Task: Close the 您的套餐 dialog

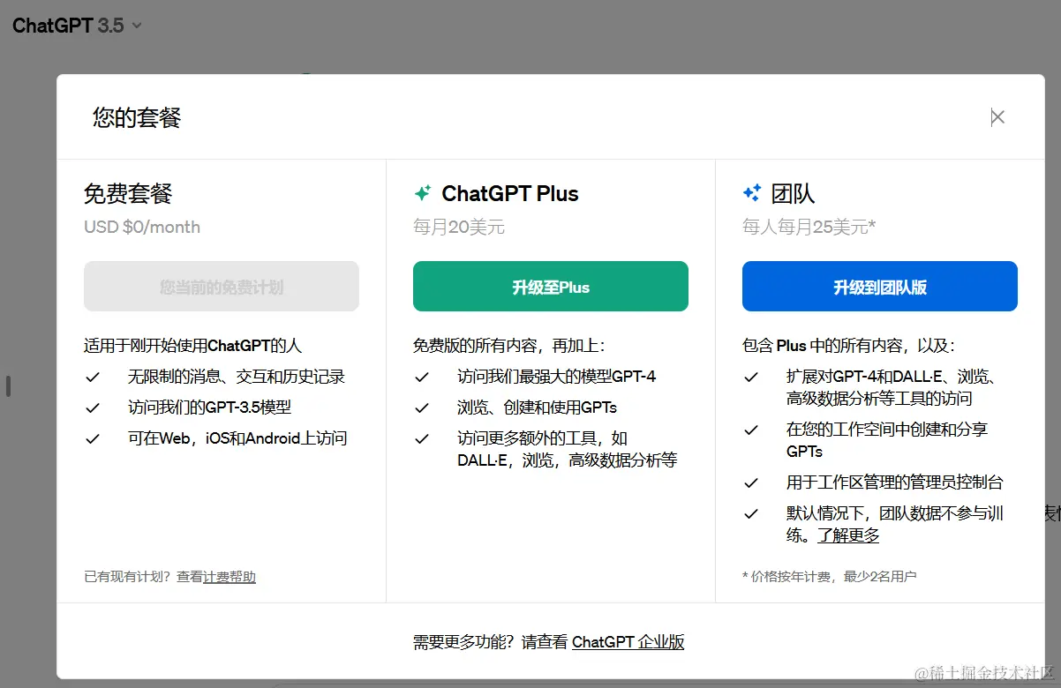Action: [997, 116]
